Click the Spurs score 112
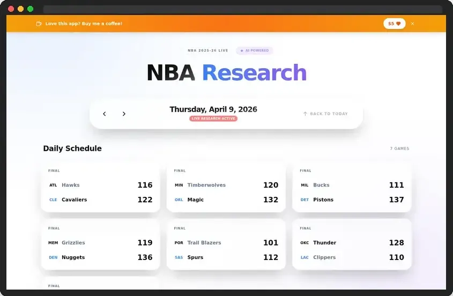The image size is (453, 296). click(271, 257)
